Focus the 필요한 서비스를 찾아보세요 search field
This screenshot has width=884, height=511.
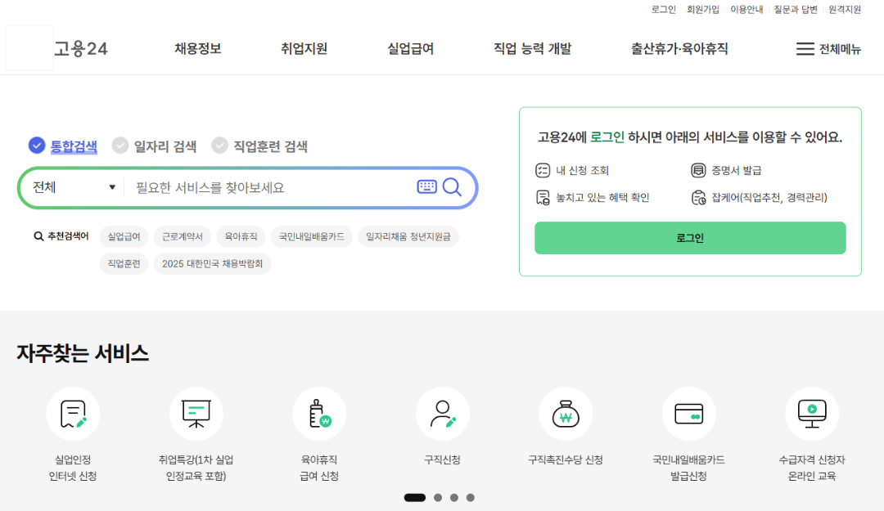pyautogui.click(x=271, y=187)
